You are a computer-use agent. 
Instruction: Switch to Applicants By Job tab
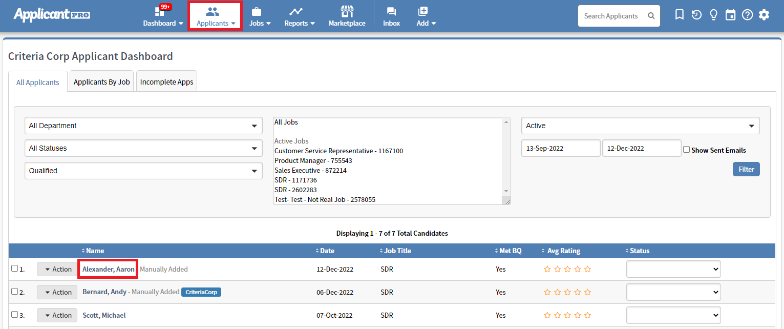[x=101, y=82]
